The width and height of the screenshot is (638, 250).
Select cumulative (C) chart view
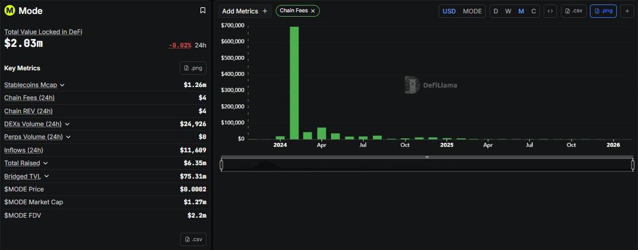pyautogui.click(x=534, y=11)
